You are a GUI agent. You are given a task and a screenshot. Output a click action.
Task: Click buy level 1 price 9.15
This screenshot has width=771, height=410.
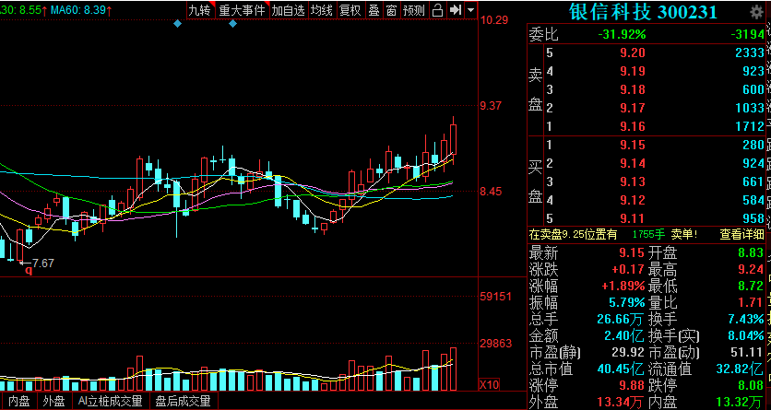(633, 145)
